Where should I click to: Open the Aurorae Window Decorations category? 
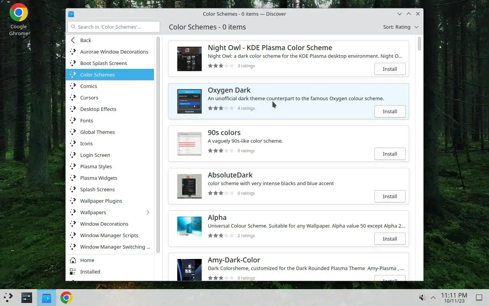(110, 52)
